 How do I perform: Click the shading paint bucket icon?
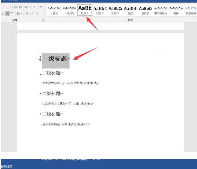pos(26,14)
